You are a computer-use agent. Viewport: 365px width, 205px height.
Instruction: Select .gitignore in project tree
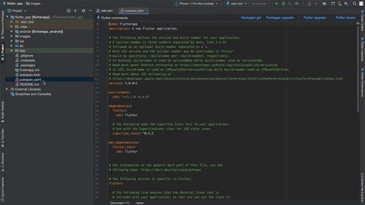coord(27,56)
